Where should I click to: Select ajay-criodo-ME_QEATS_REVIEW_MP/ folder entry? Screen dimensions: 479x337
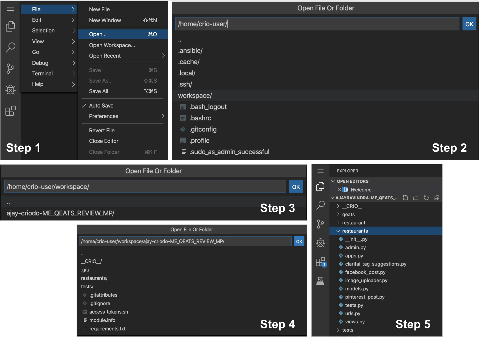click(153, 213)
